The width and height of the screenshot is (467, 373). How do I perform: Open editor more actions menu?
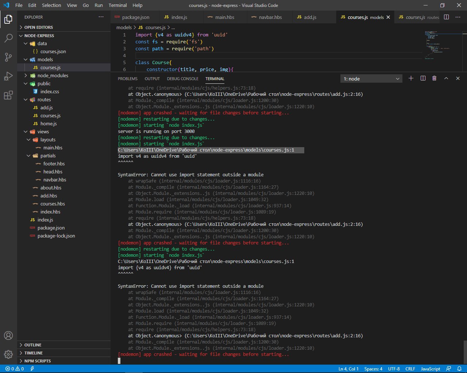(459, 17)
